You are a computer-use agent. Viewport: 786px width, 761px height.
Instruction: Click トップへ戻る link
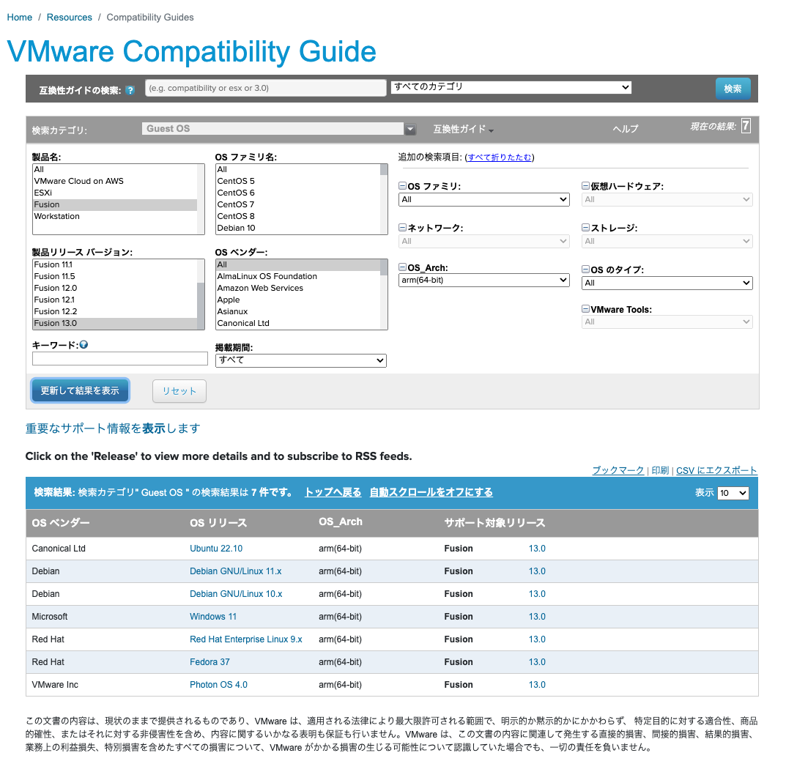click(x=333, y=492)
